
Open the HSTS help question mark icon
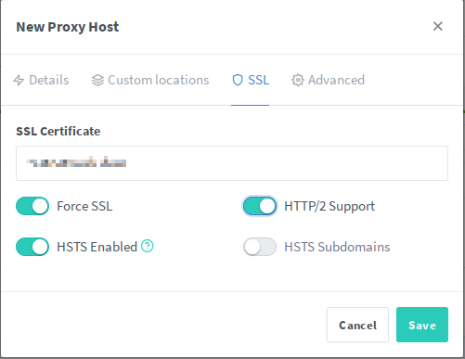[x=148, y=246]
